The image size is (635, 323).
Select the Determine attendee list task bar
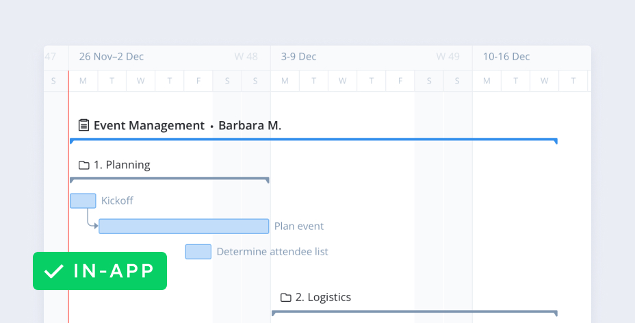pos(198,252)
